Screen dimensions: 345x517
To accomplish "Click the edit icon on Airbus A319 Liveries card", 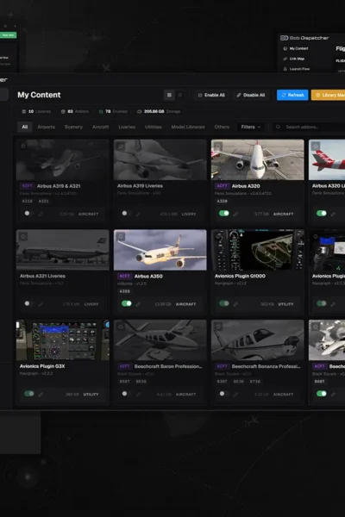I will click(x=138, y=214).
